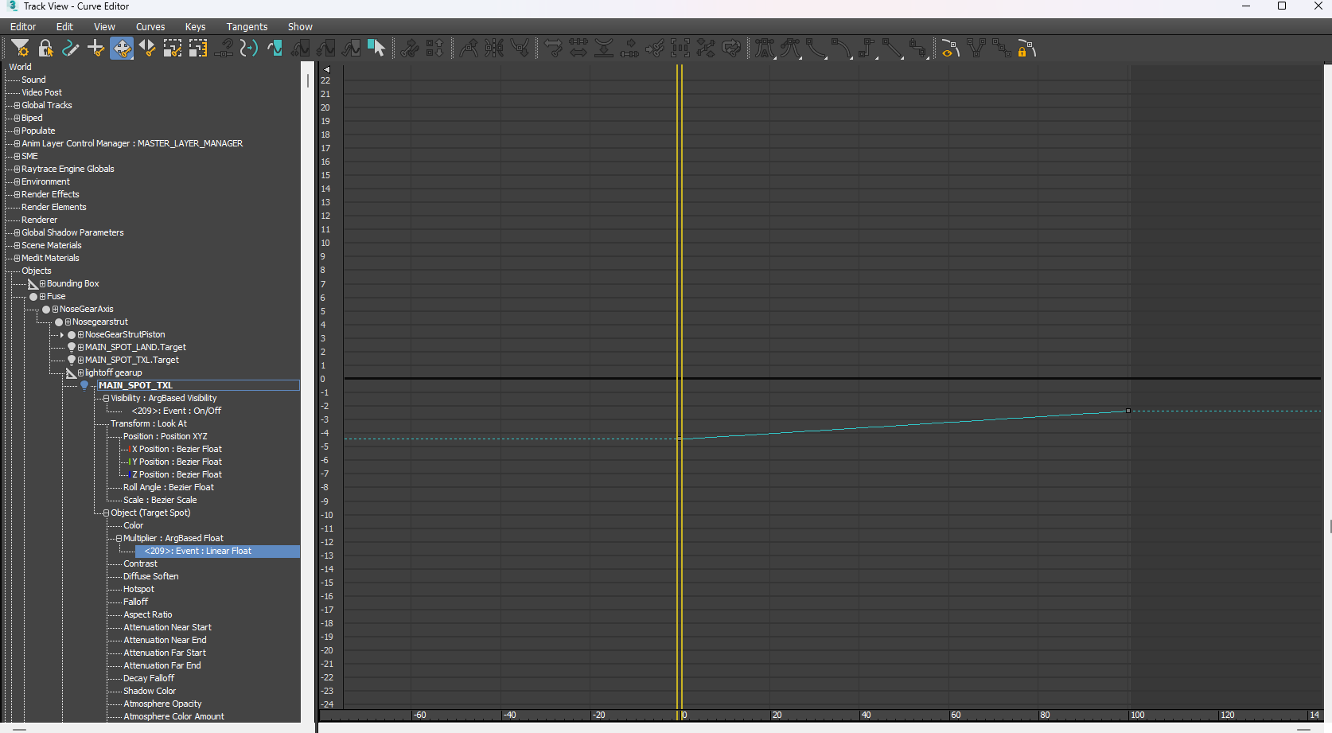Select the Scale Keys tool

pos(173,49)
